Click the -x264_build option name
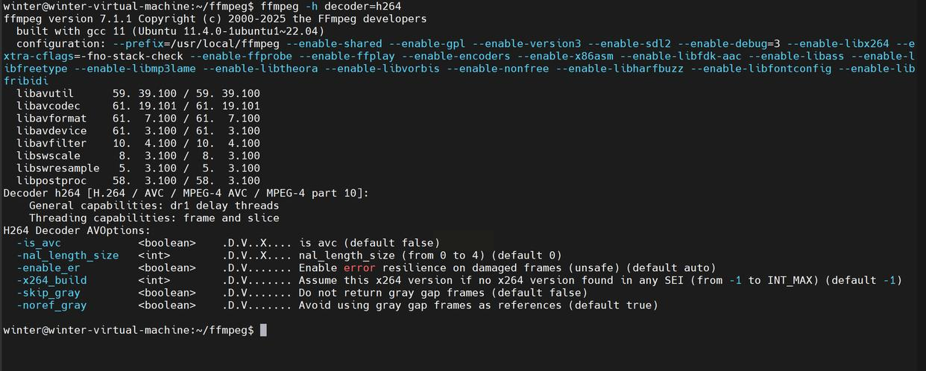This screenshot has height=371, width=926. pos(51,280)
